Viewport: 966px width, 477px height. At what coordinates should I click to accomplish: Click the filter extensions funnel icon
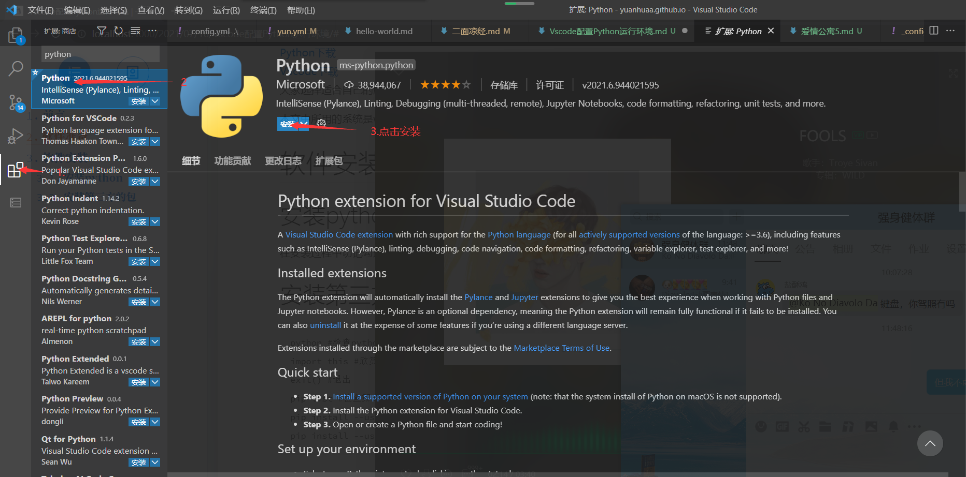click(x=102, y=31)
